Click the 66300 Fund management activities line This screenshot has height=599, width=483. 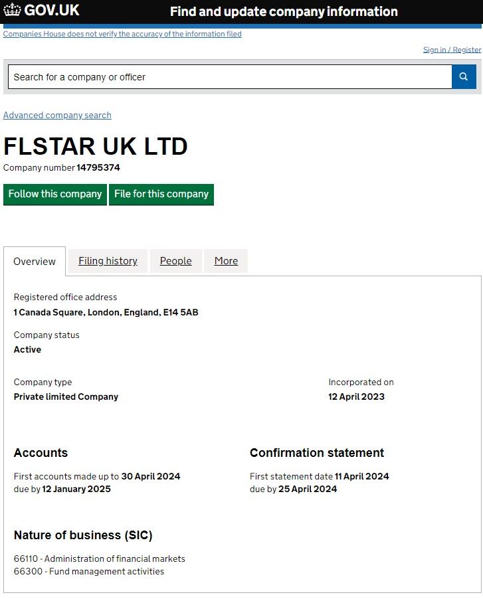89,571
